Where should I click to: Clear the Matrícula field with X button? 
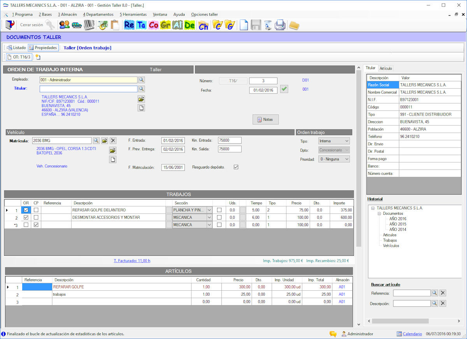click(x=113, y=141)
